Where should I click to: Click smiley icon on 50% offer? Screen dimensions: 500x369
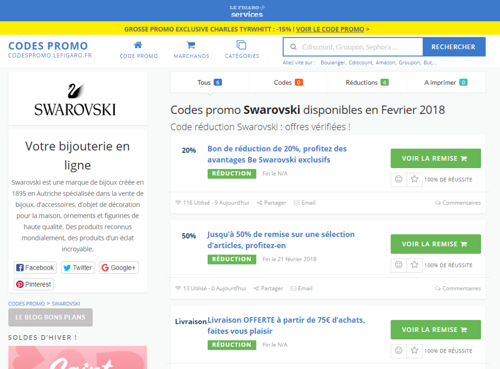(x=399, y=265)
